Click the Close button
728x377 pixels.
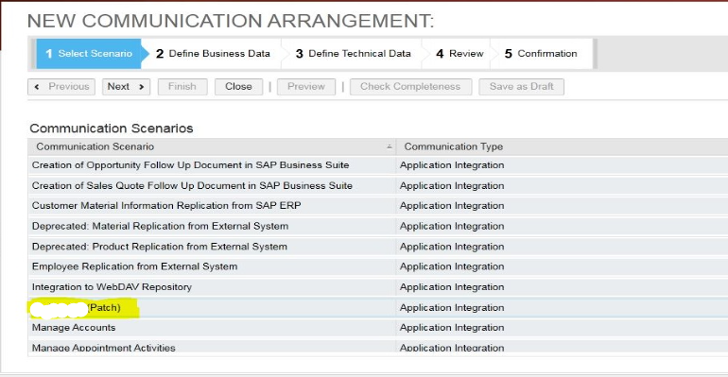(238, 87)
